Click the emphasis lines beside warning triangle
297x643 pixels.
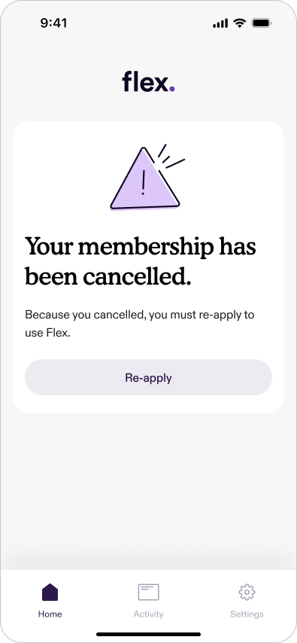(171, 157)
